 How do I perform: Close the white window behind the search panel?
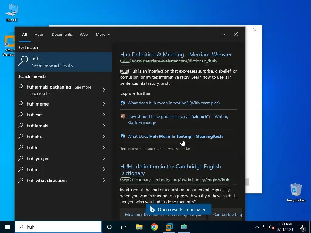(255, 30)
